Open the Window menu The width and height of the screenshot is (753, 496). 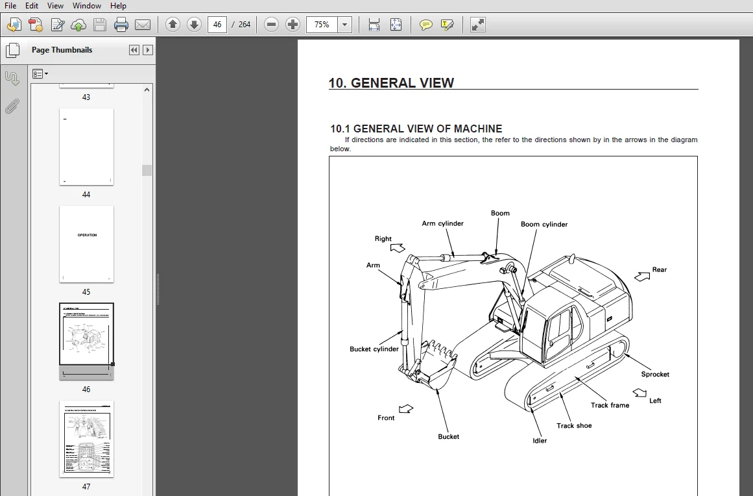86,6
